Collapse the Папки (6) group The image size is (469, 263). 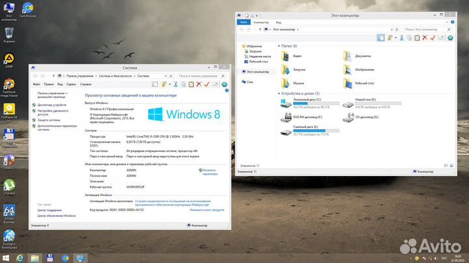pos(279,46)
